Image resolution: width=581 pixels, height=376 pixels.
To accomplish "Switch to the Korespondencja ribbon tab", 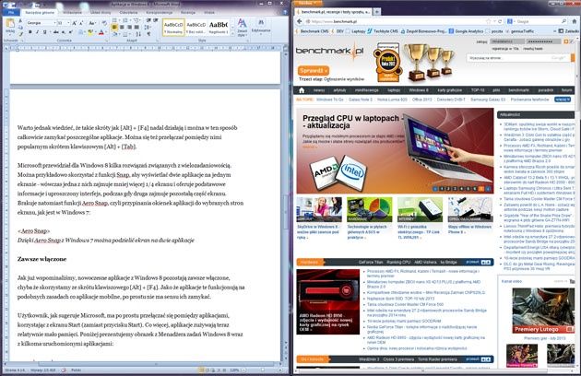I will point(160,12).
